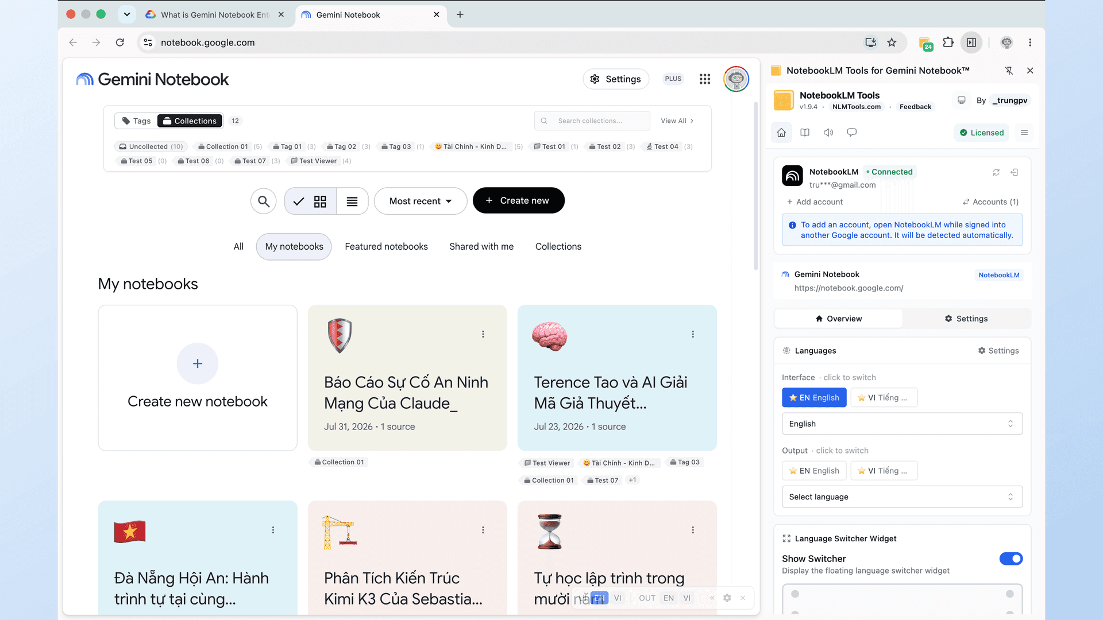Open the Home tab icon in NotebookLM Tools

tap(781, 133)
